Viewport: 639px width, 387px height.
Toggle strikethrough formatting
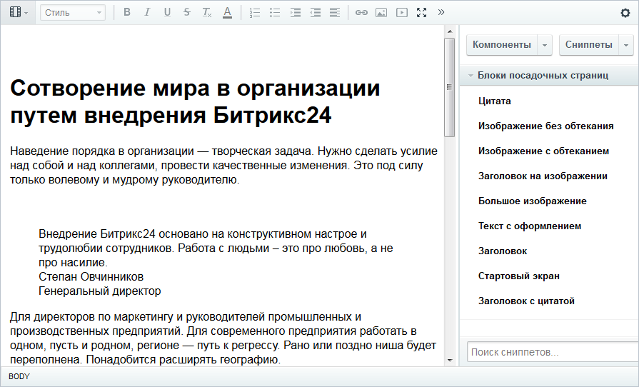[187, 13]
